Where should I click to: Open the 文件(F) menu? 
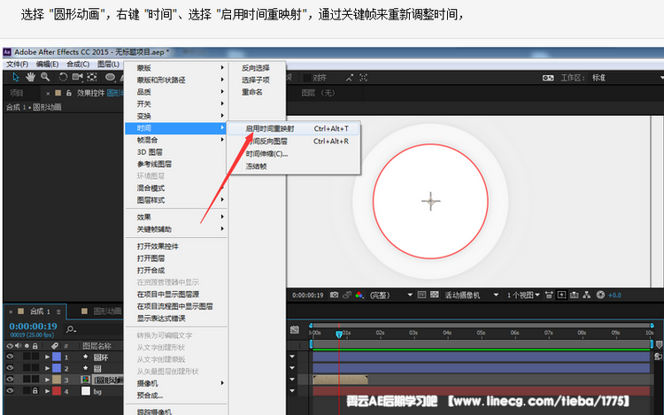(17, 65)
